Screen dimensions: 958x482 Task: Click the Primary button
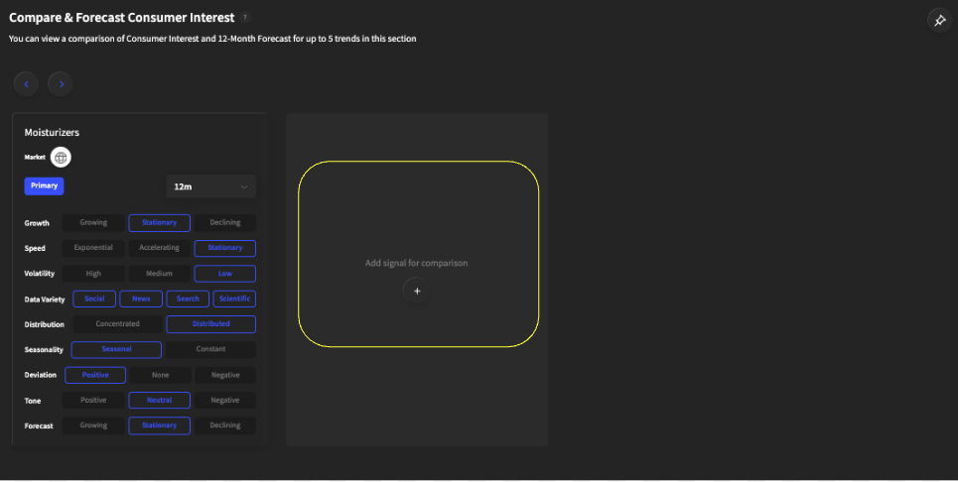coord(44,185)
